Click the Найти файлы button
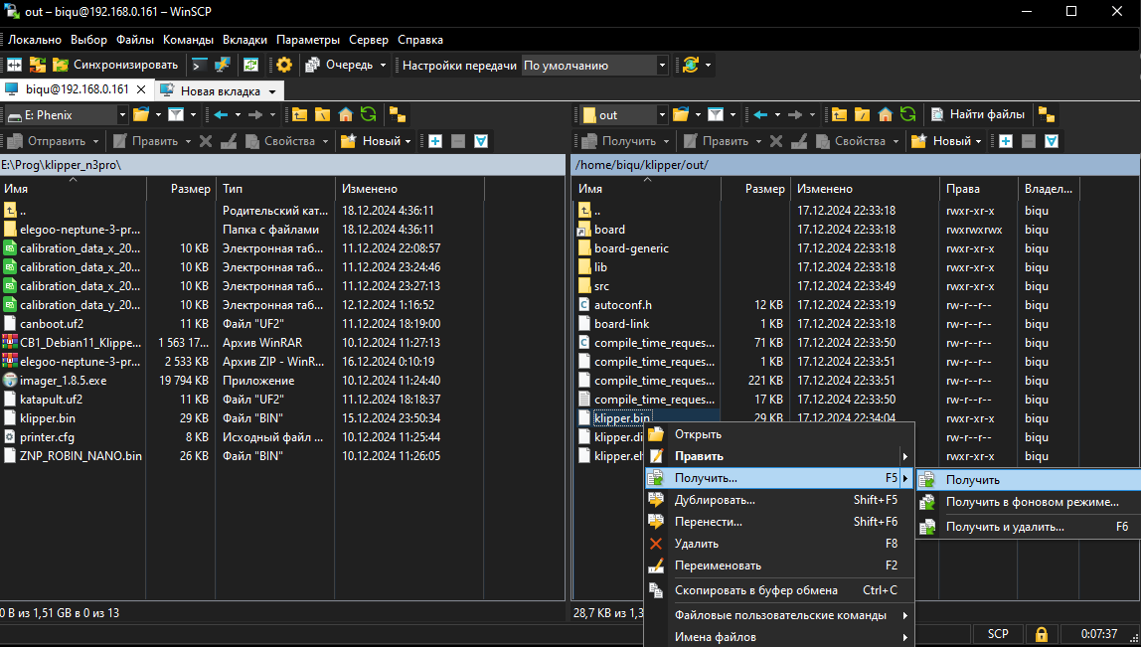 pos(978,114)
